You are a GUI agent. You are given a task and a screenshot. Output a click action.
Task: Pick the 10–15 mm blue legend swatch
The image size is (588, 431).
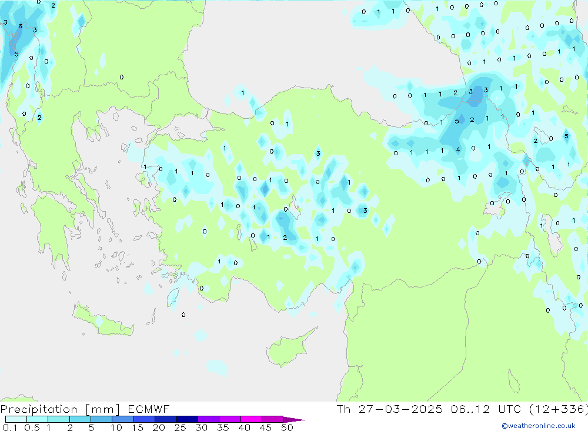(x=123, y=419)
